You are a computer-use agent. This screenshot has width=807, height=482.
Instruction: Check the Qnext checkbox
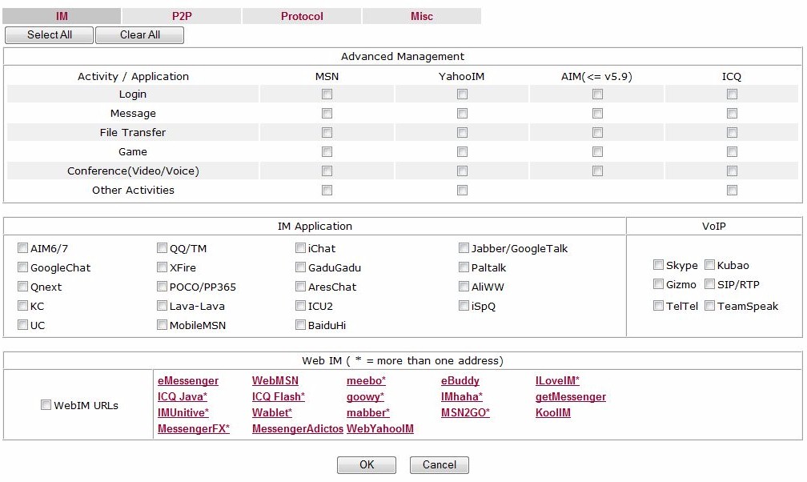click(22, 287)
